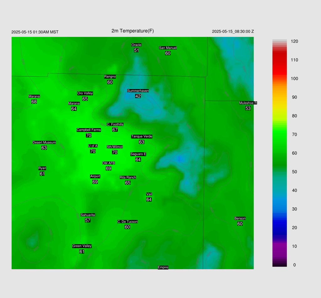Click the 57 reading under Sahuarita
Screen dimensions: 321x298
[88, 221]
